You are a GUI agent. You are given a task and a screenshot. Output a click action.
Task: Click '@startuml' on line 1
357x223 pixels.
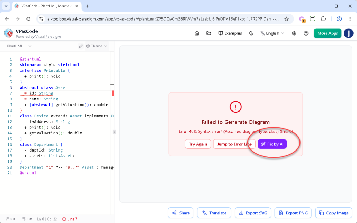(30, 59)
